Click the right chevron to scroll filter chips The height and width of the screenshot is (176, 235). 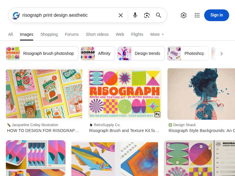(x=222, y=53)
